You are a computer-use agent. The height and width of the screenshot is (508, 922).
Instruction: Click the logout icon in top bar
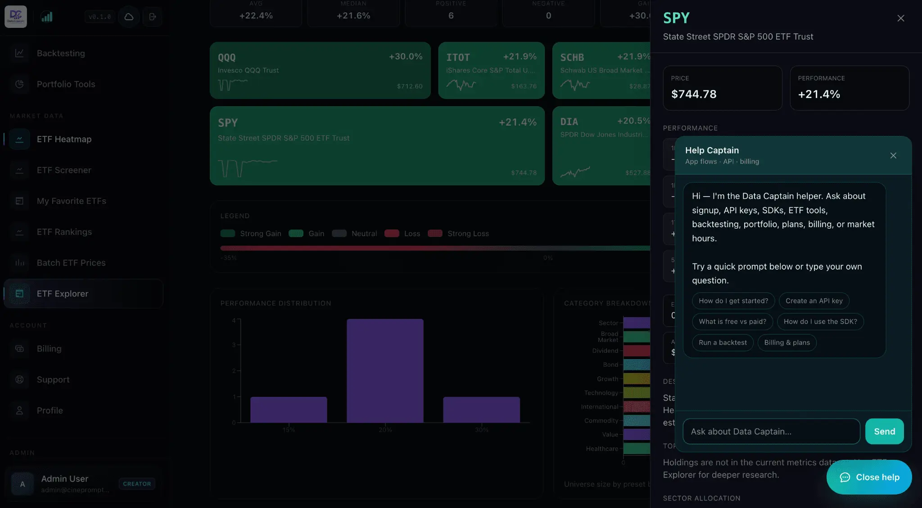[153, 17]
